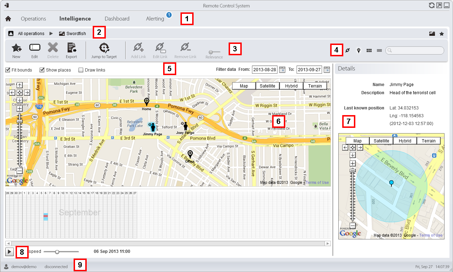Create a new entity with the New star icon
The width and height of the screenshot is (453, 272).
16,50
